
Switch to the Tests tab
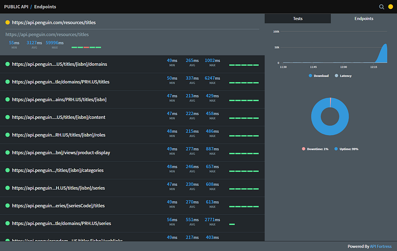pos(297,19)
